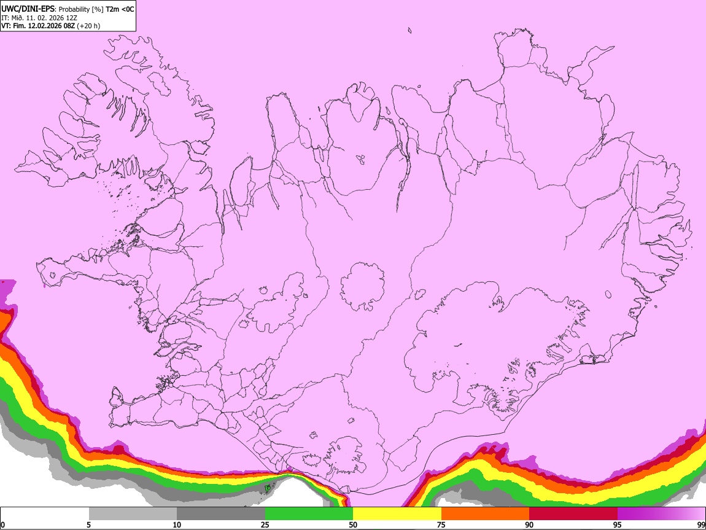The height and width of the screenshot is (530, 706).
Task: Click the light gray 5–10% legend swatch
Action: point(133,514)
